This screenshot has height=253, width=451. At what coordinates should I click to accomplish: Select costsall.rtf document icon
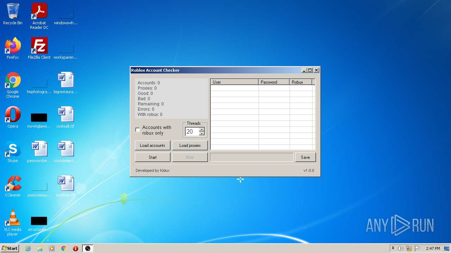pyautogui.click(x=66, y=117)
